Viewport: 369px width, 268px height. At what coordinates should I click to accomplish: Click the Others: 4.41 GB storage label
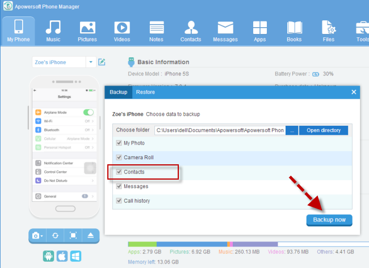click(336, 252)
